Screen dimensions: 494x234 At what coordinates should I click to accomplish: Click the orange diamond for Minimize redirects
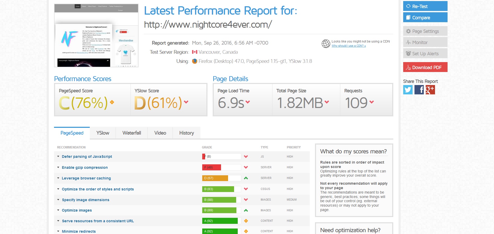coord(246,231)
